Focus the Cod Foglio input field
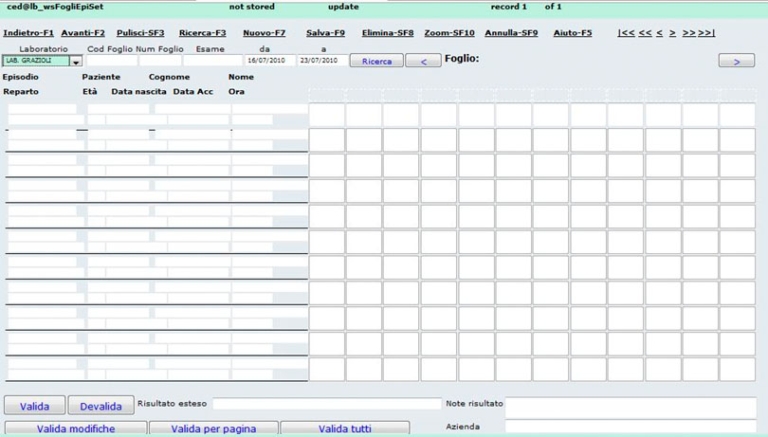This screenshot has height=437, width=768. click(112, 61)
